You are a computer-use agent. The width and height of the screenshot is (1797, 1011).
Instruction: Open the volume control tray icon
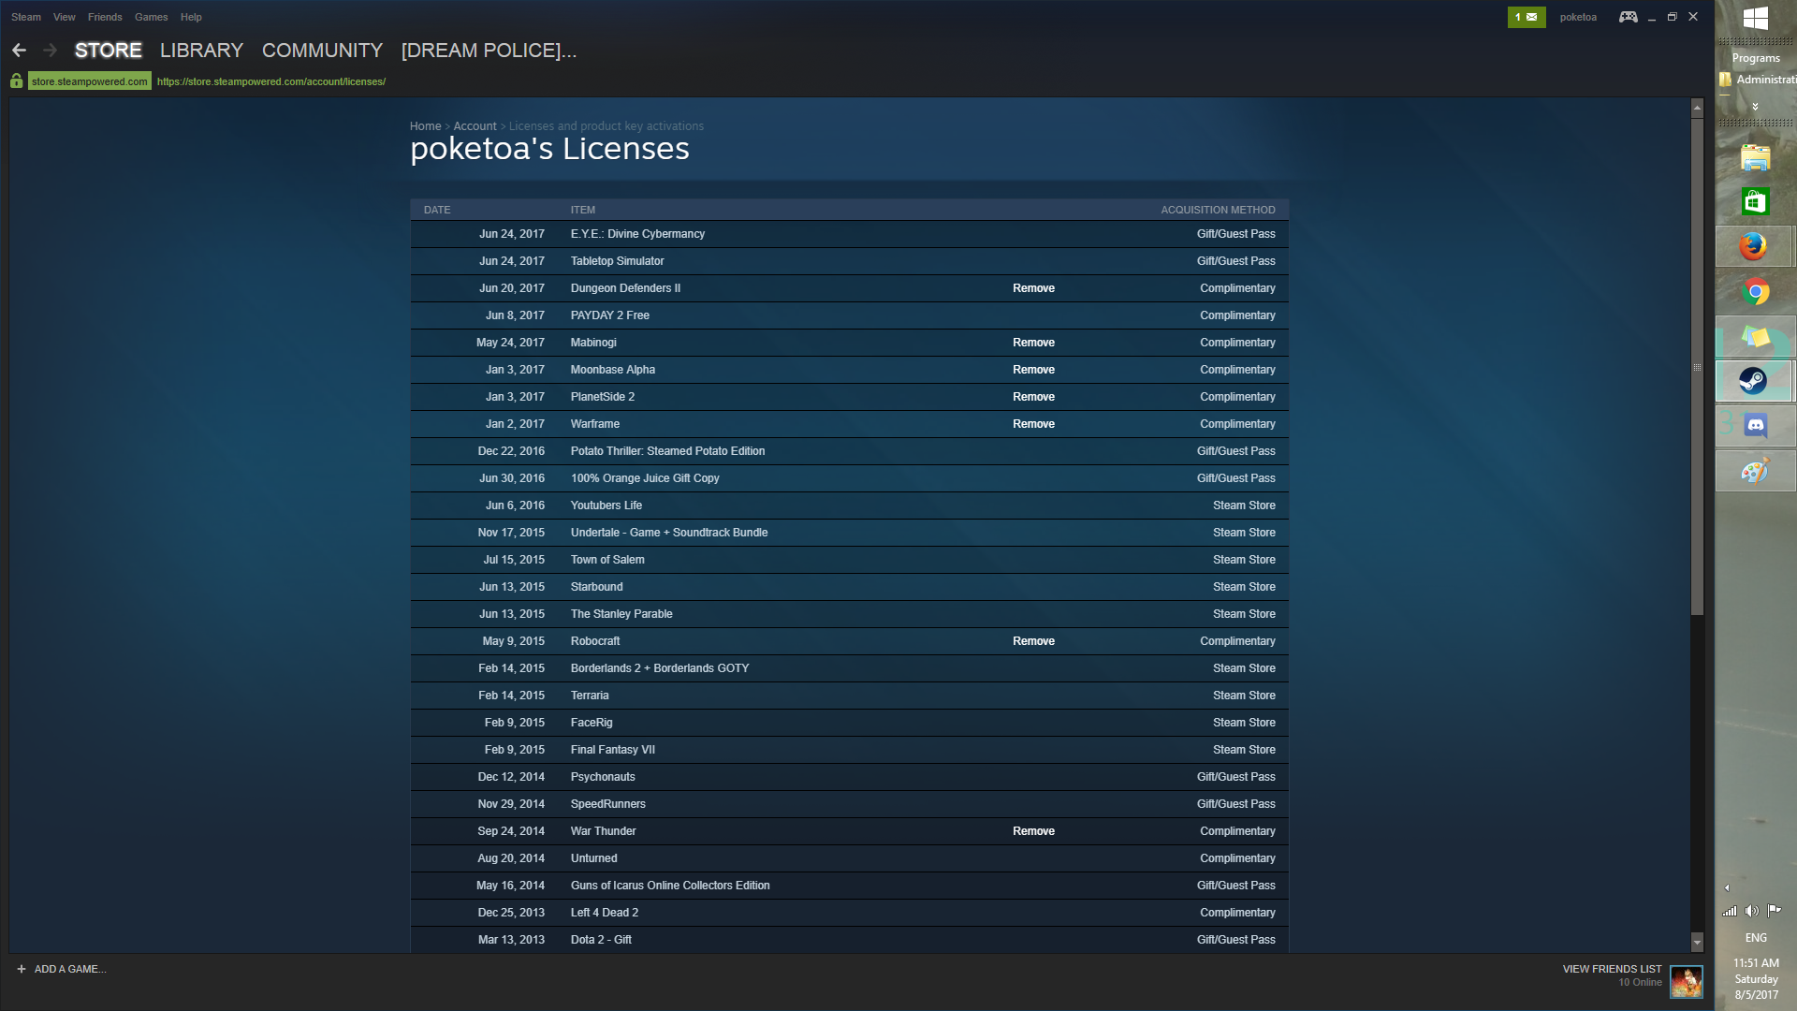[x=1751, y=911]
